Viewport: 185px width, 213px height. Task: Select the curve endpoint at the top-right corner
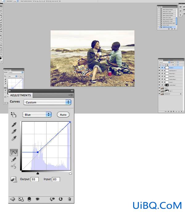70,122
